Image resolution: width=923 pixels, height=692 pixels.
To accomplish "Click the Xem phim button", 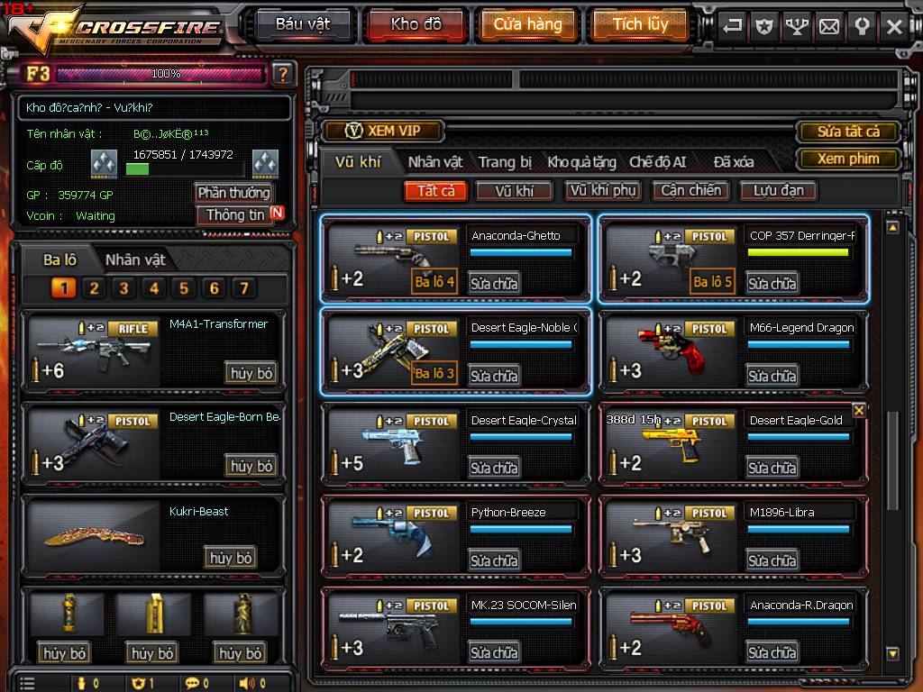I will [848, 159].
